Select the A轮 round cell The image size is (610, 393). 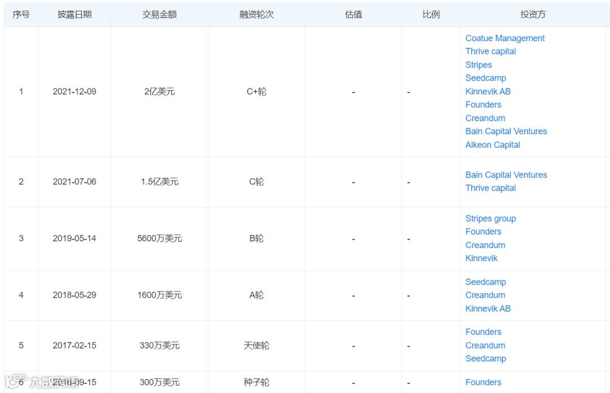coord(256,295)
